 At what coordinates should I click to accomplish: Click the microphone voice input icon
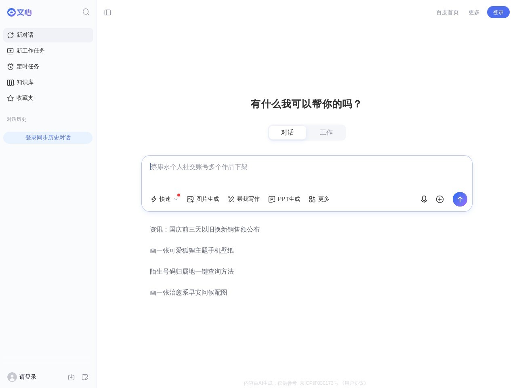pyautogui.click(x=424, y=199)
